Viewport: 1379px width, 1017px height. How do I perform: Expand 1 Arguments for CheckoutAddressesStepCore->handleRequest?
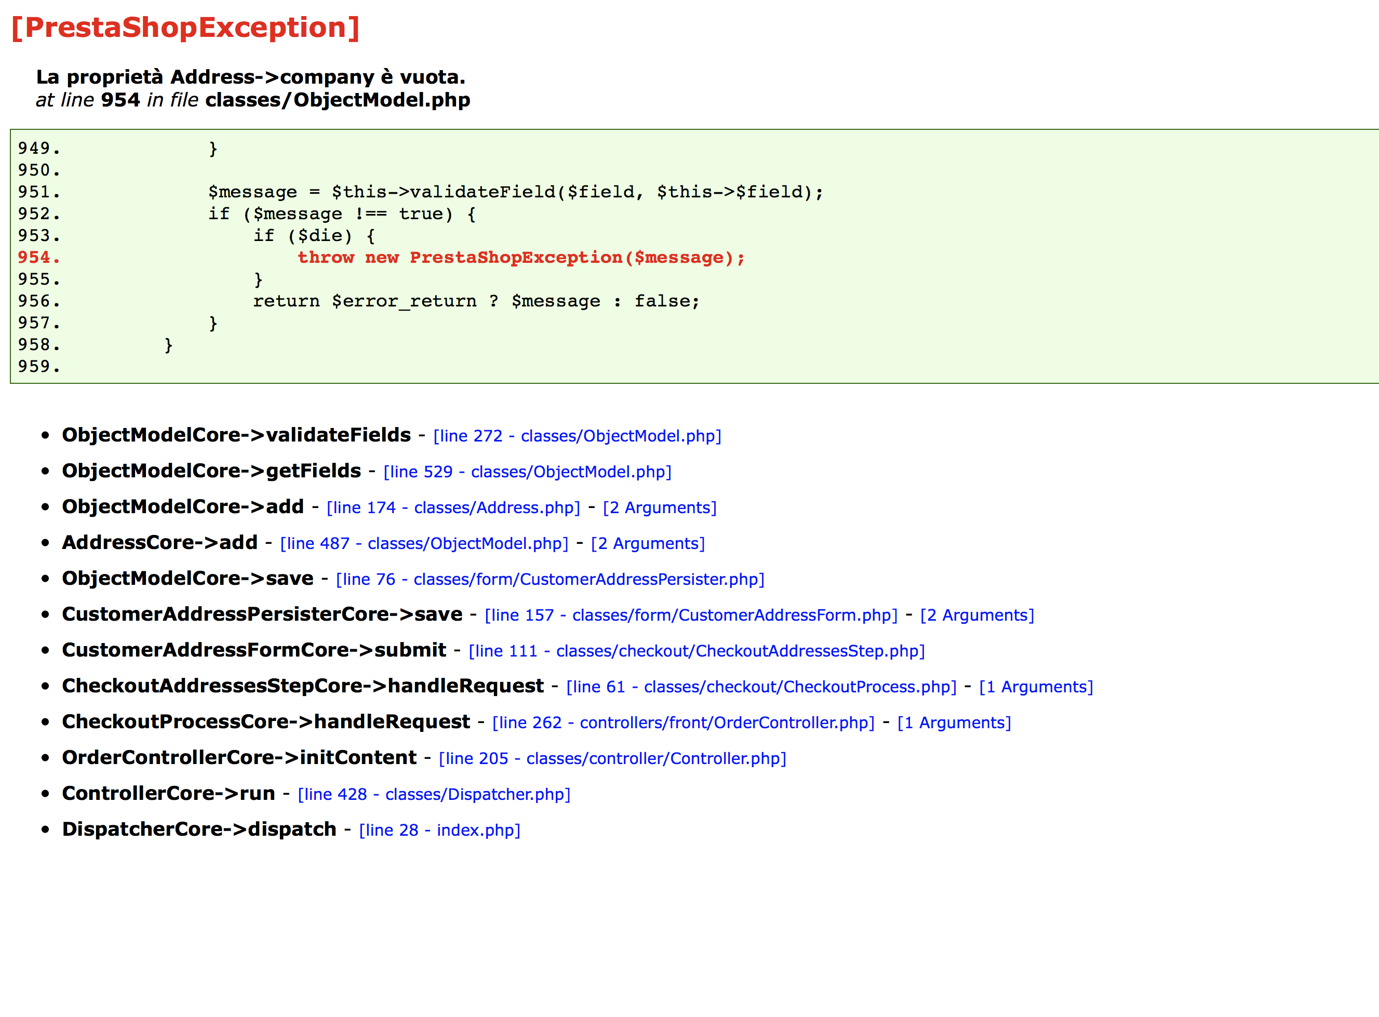click(1036, 687)
